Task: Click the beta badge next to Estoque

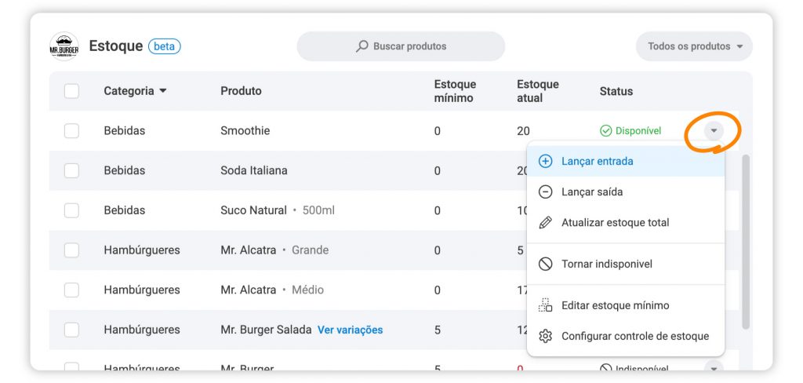Action: coord(165,46)
